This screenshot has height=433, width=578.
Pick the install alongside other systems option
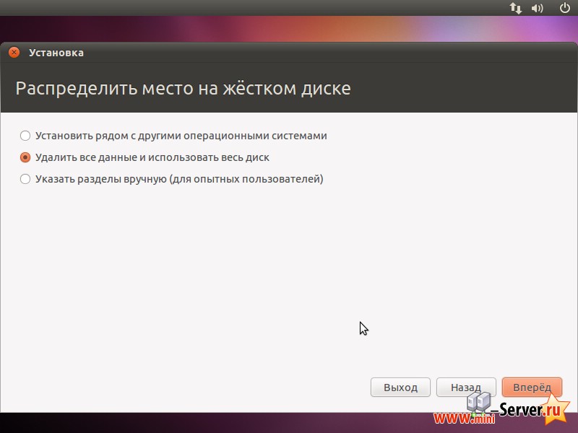coord(25,136)
